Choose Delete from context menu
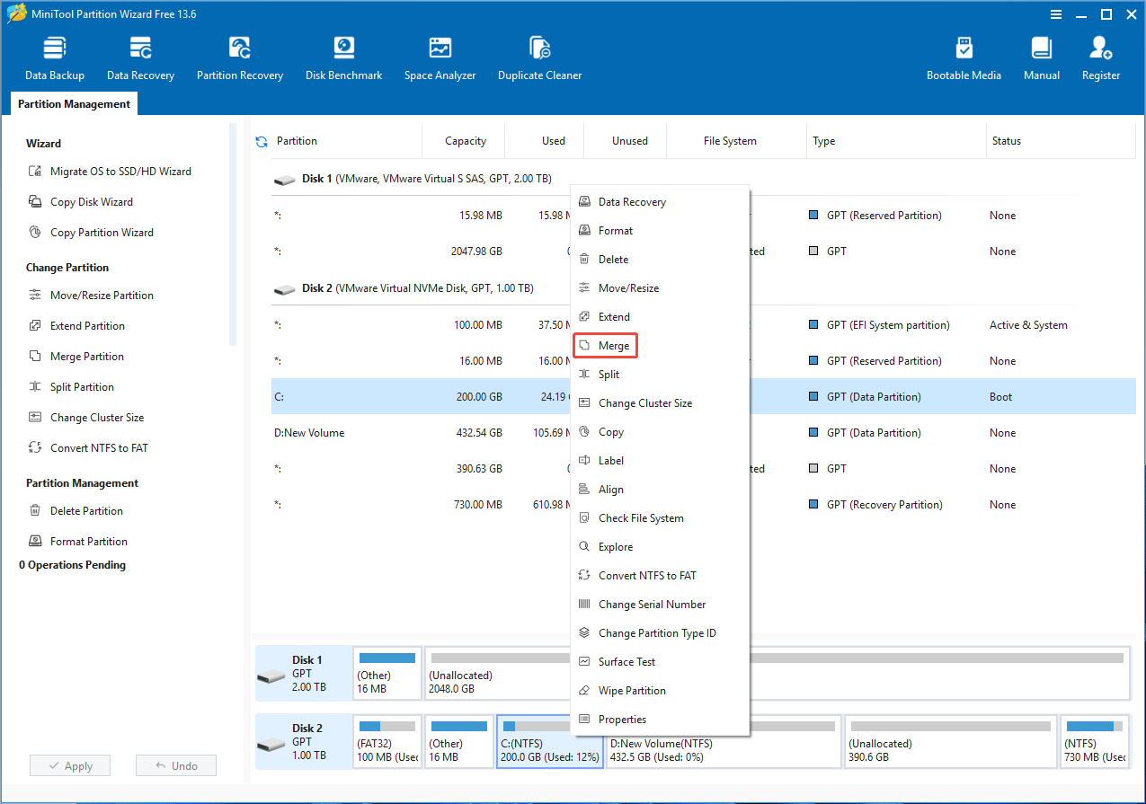The width and height of the screenshot is (1146, 804). pos(660,260)
